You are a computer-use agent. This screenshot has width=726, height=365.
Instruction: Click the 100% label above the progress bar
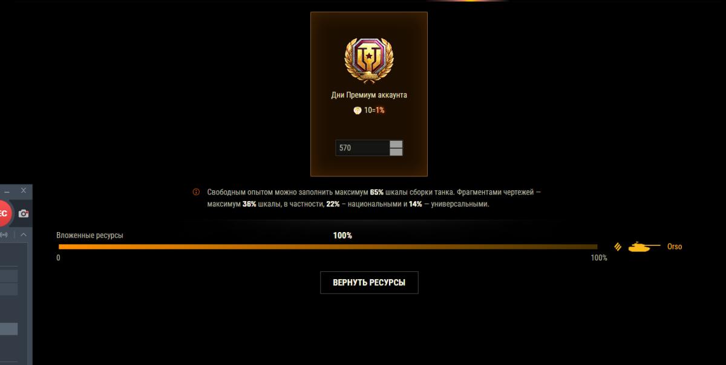point(342,235)
